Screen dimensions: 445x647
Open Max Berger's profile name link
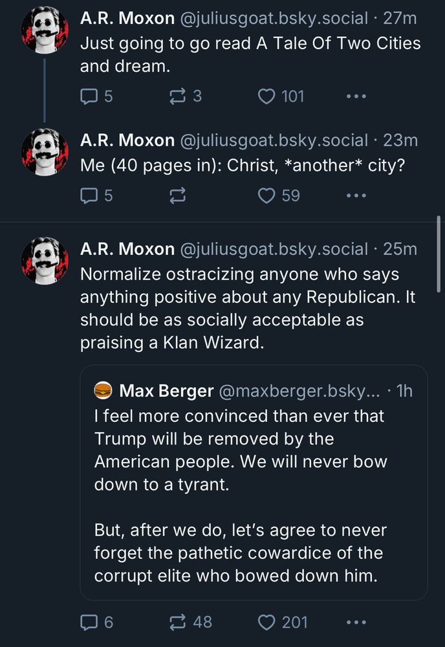166,391
